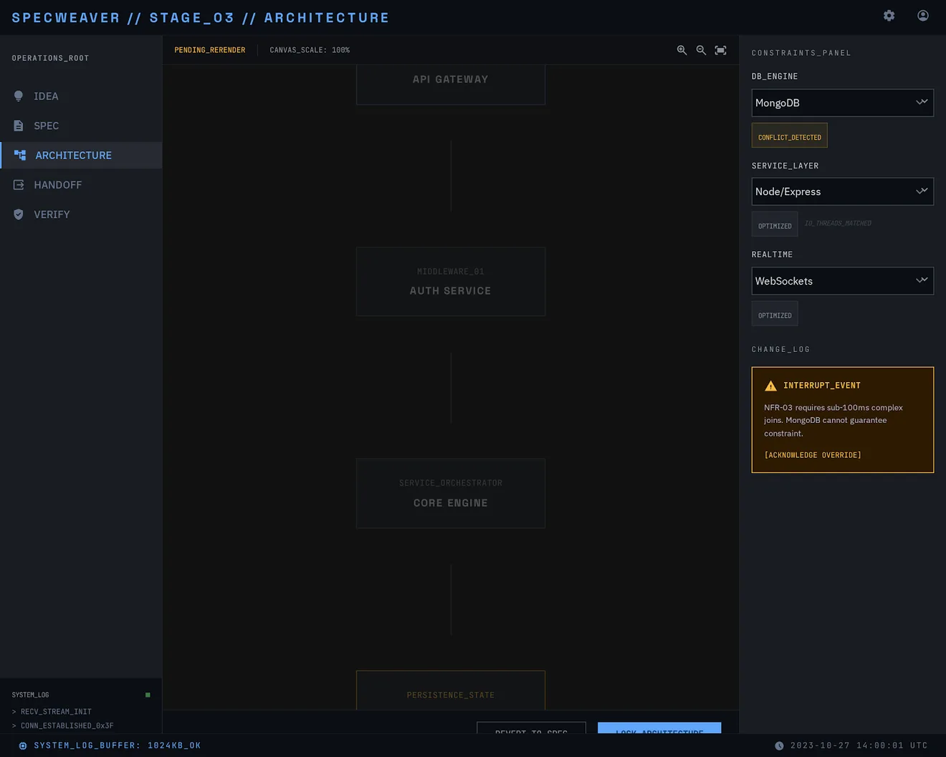Click the CONN_ESTABLISHED_0x3F log line
The width and height of the screenshot is (946, 757).
(63, 726)
